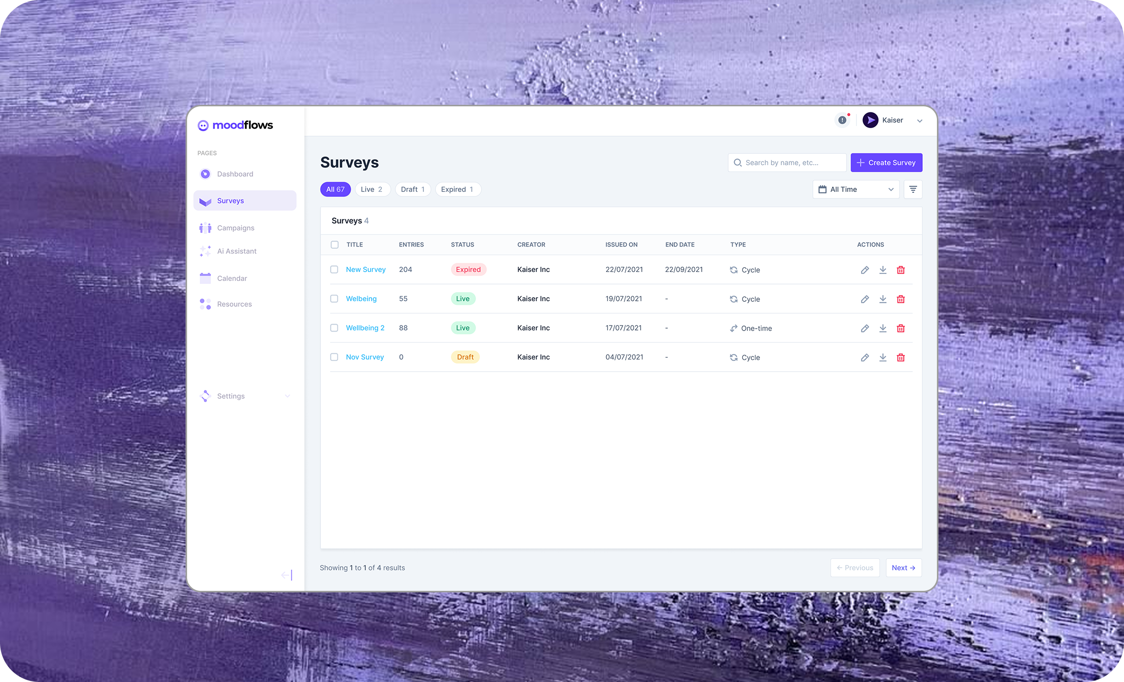The width and height of the screenshot is (1124, 682).
Task: Delete the Nov Survey row
Action: coord(900,357)
